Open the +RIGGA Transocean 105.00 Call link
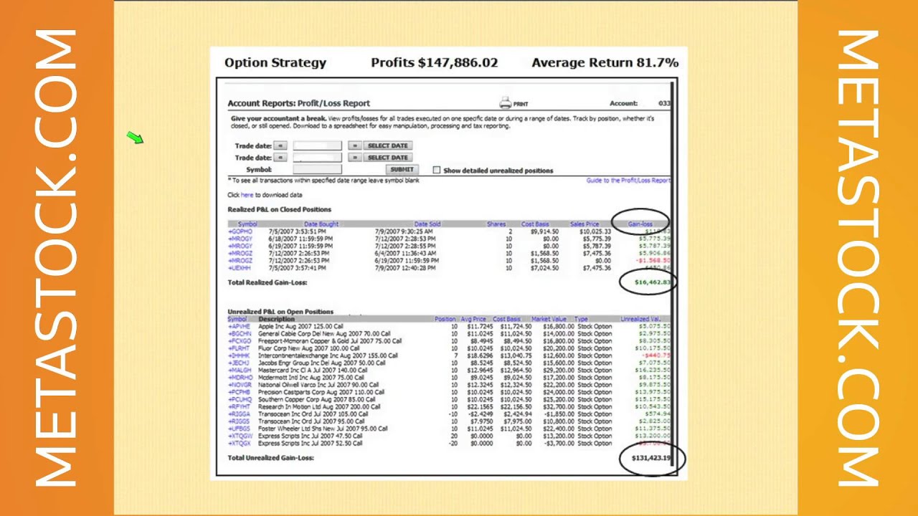 240,414
